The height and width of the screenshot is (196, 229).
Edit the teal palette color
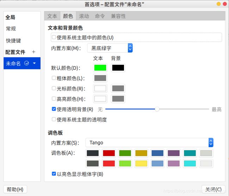pos(190,153)
